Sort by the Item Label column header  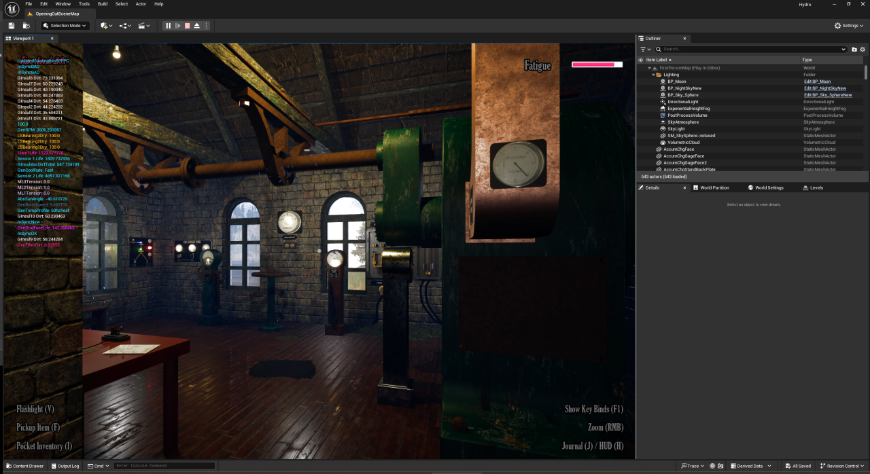point(723,60)
